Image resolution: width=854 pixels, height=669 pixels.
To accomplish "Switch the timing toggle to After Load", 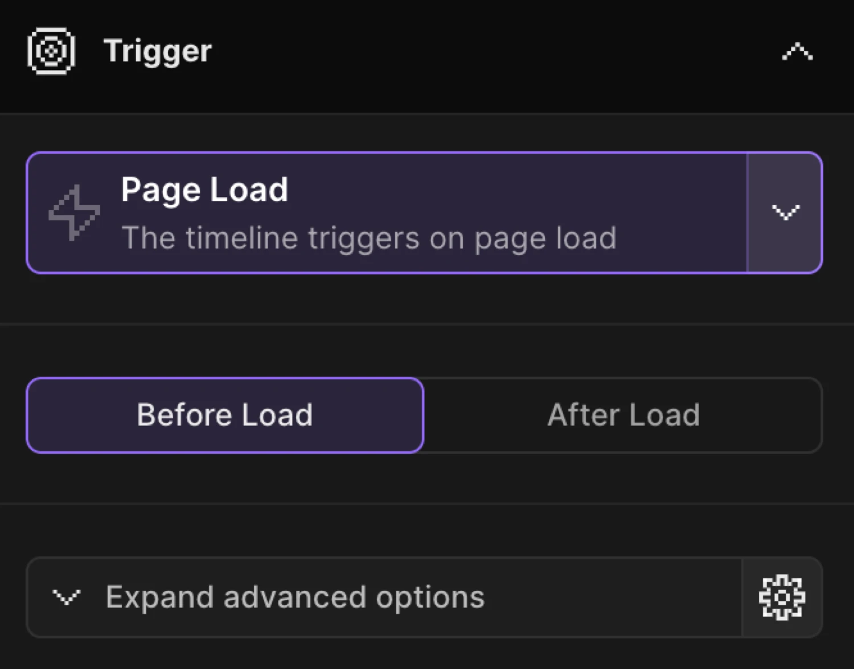I will [623, 414].
